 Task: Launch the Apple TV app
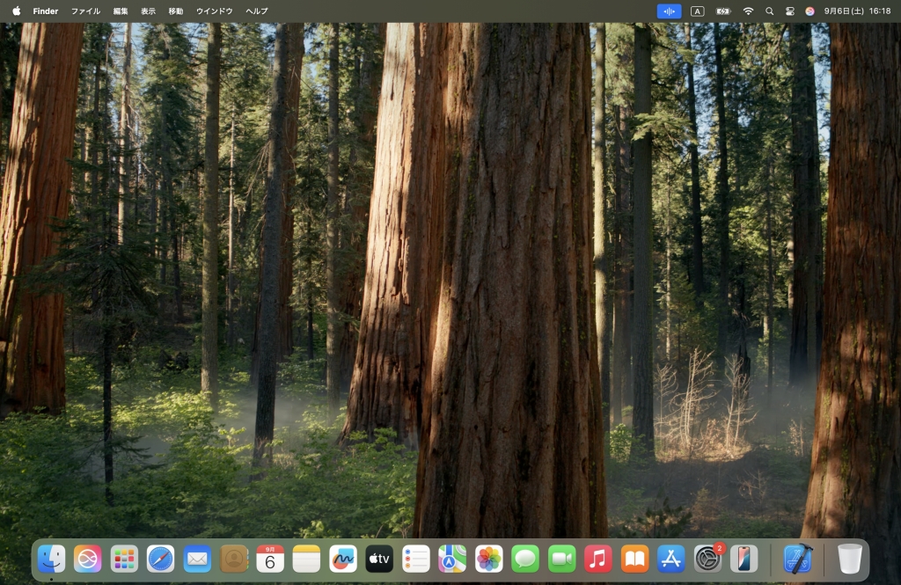pos(379,559)
